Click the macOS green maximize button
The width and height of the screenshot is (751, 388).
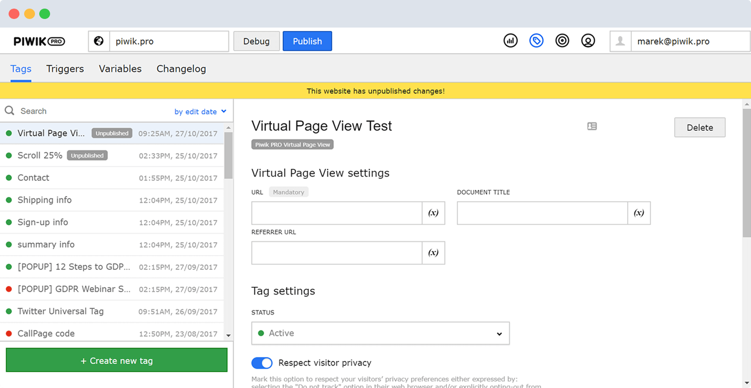point(44,14)
